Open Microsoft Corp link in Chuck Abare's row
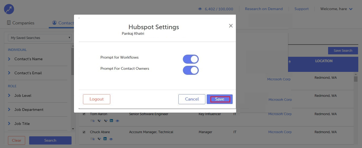Viewport: 362px width, 148px height. 280,132
